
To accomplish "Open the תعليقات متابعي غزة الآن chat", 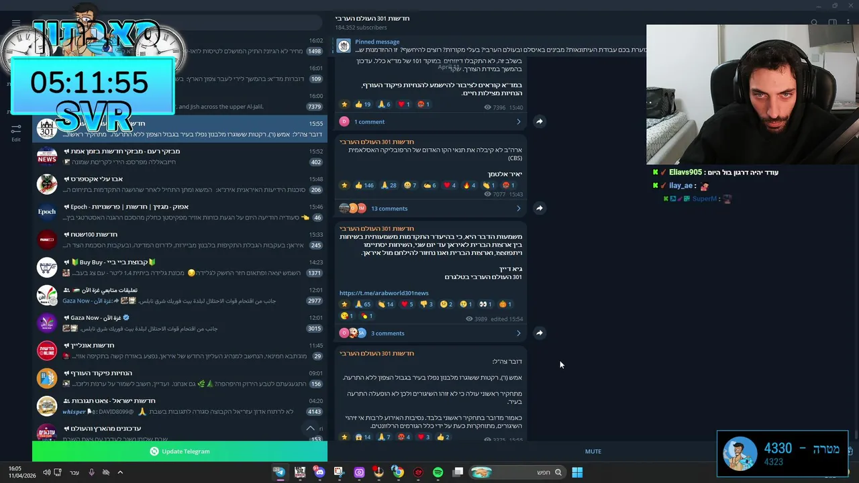I will click(x=180, y=295).
